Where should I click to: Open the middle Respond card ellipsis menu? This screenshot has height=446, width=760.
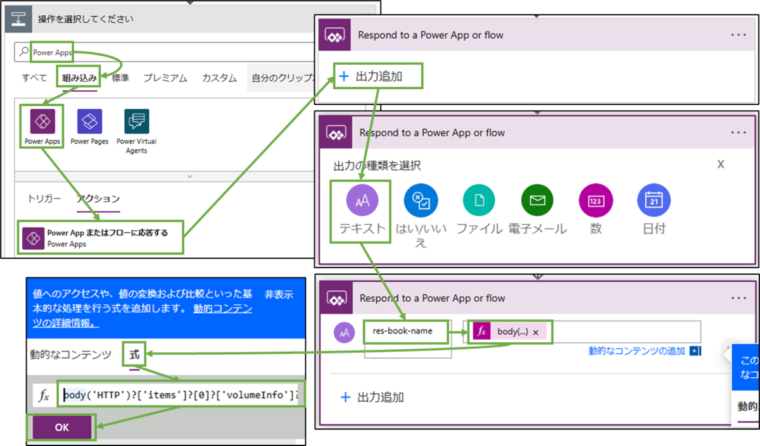[738, 133]
